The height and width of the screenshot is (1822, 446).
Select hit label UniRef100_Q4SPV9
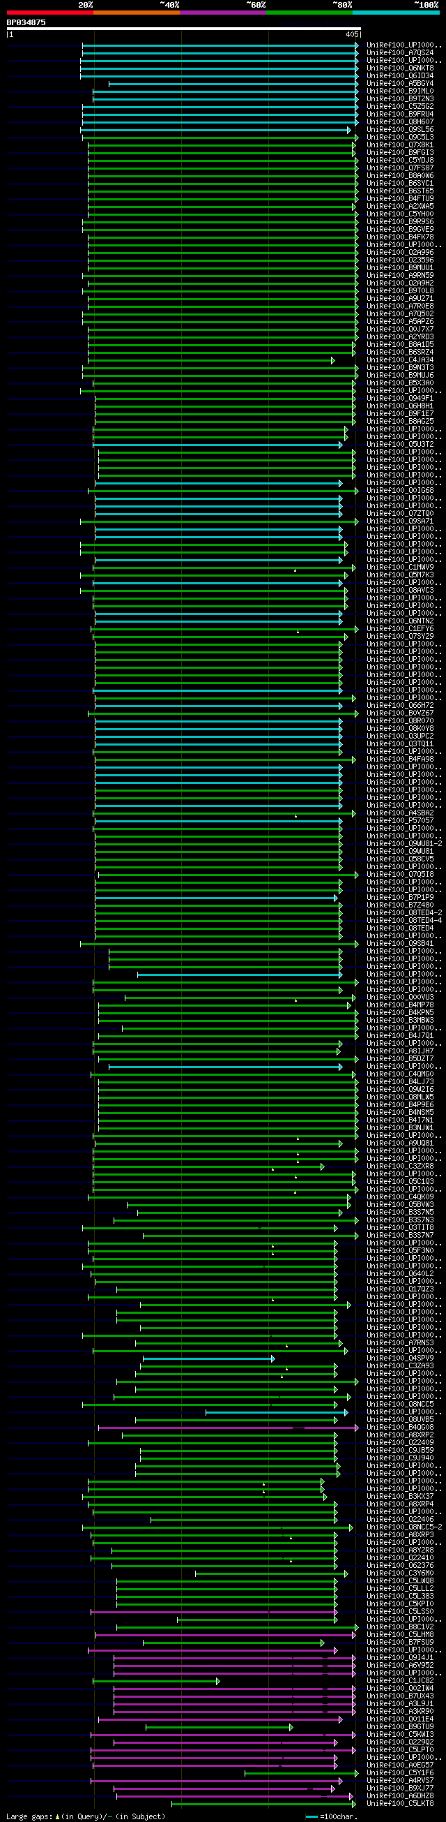[x=400, y=1358]
